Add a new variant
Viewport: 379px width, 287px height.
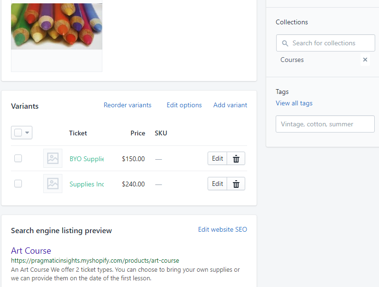(x=230, y=105)
